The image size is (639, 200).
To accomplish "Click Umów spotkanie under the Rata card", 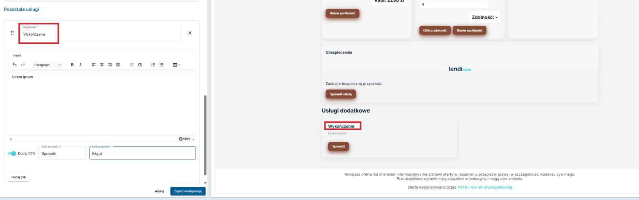I will (342, 13).
